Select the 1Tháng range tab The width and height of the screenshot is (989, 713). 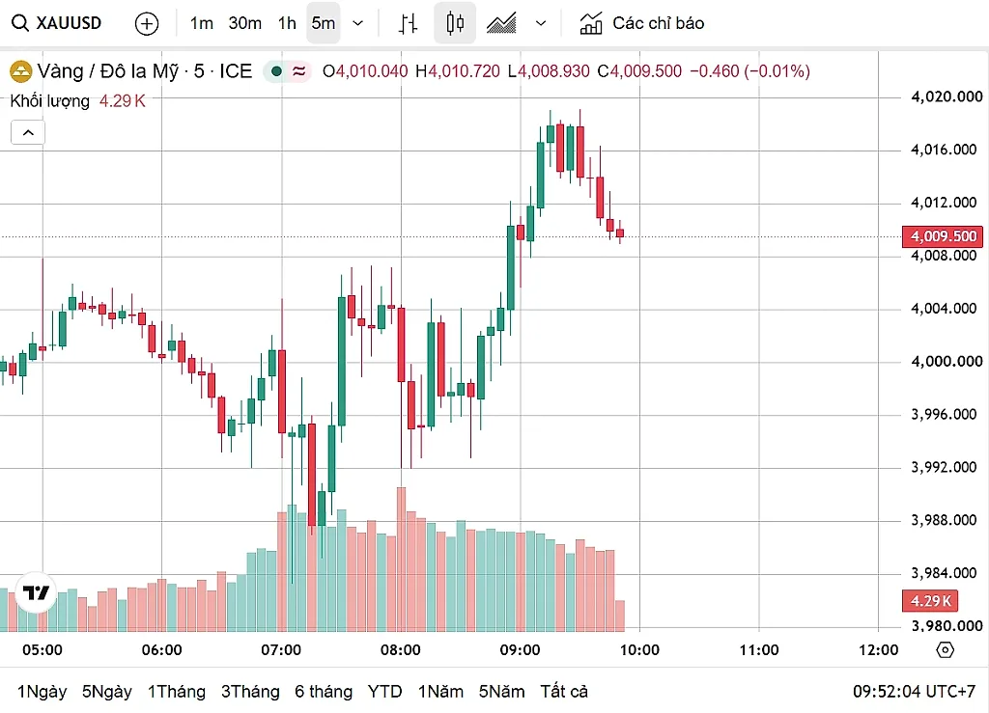[176, 692]
